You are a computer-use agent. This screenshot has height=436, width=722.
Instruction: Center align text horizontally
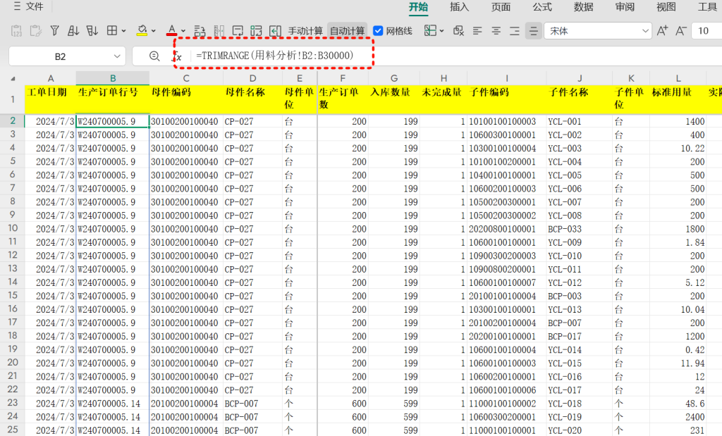tap(496, 31)
